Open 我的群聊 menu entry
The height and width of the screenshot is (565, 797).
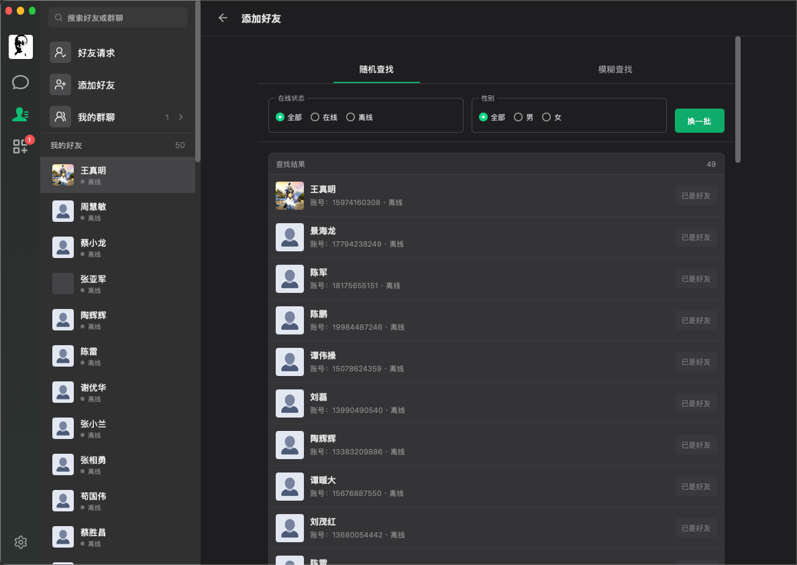pyautogui.click(x=117, y=117)
